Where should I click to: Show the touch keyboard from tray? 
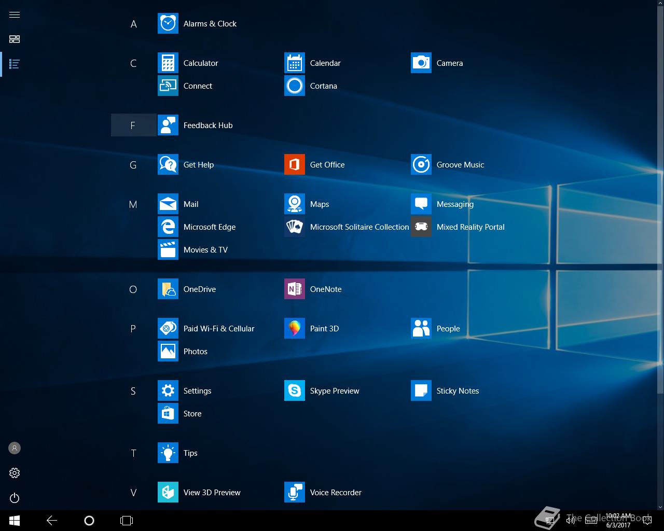[591, 521]
